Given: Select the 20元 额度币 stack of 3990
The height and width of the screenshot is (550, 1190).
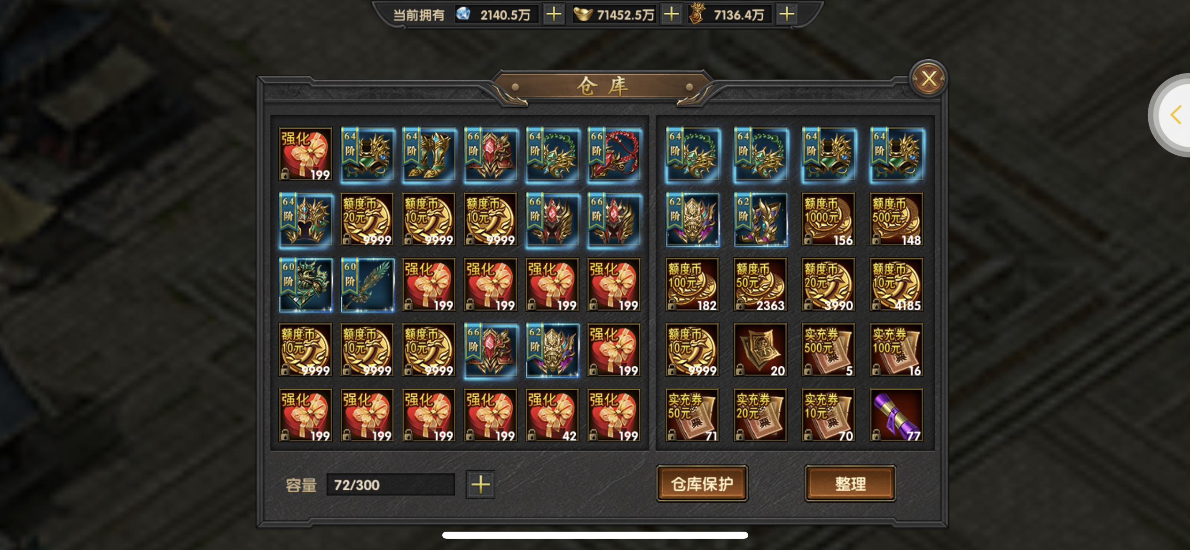Looking at the screenshot, I should tap(828, 284).
